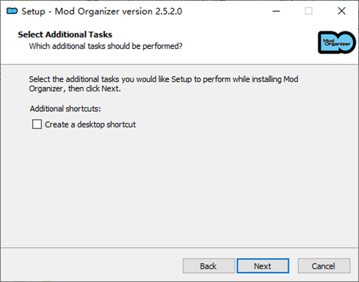Click the "Create a desktop shortcut" label

click(90, 124)
